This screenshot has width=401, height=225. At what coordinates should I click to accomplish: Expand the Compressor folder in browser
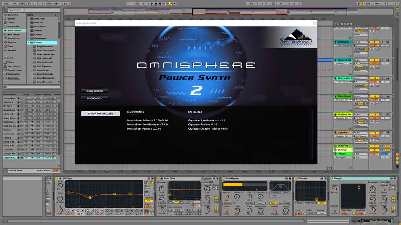[29, 38]
